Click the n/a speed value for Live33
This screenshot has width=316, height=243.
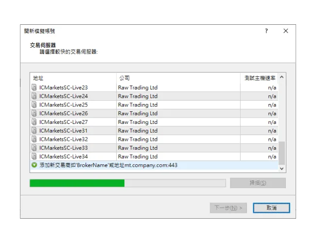coord(272,148)
